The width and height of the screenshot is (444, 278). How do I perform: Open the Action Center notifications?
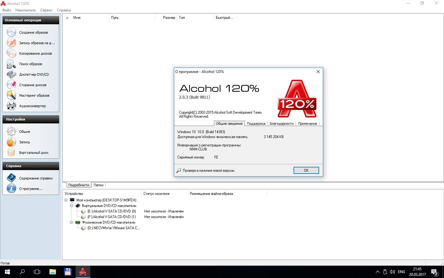click(x=434, y=272)
